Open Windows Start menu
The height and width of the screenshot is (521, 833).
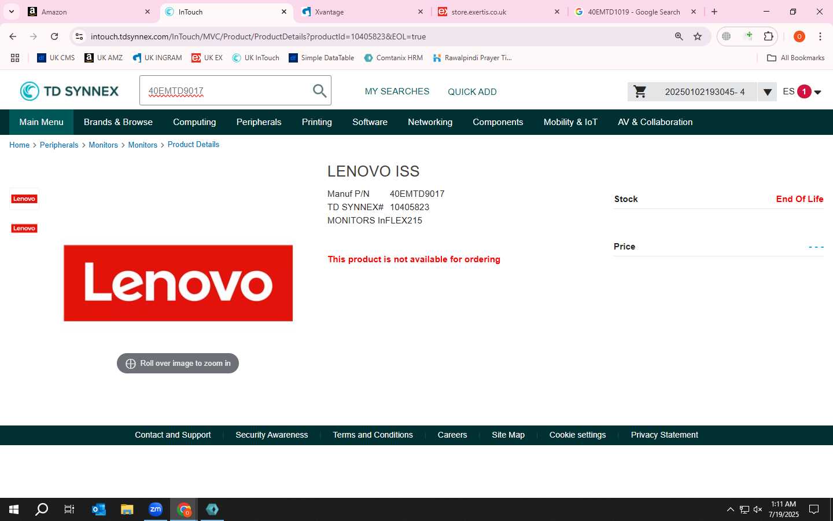(14, 509)
